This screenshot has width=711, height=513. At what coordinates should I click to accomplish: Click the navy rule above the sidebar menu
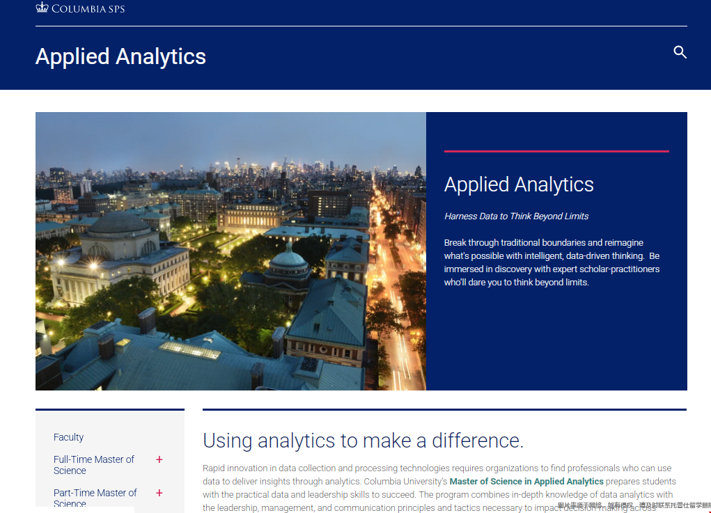[x=109, y=409]
